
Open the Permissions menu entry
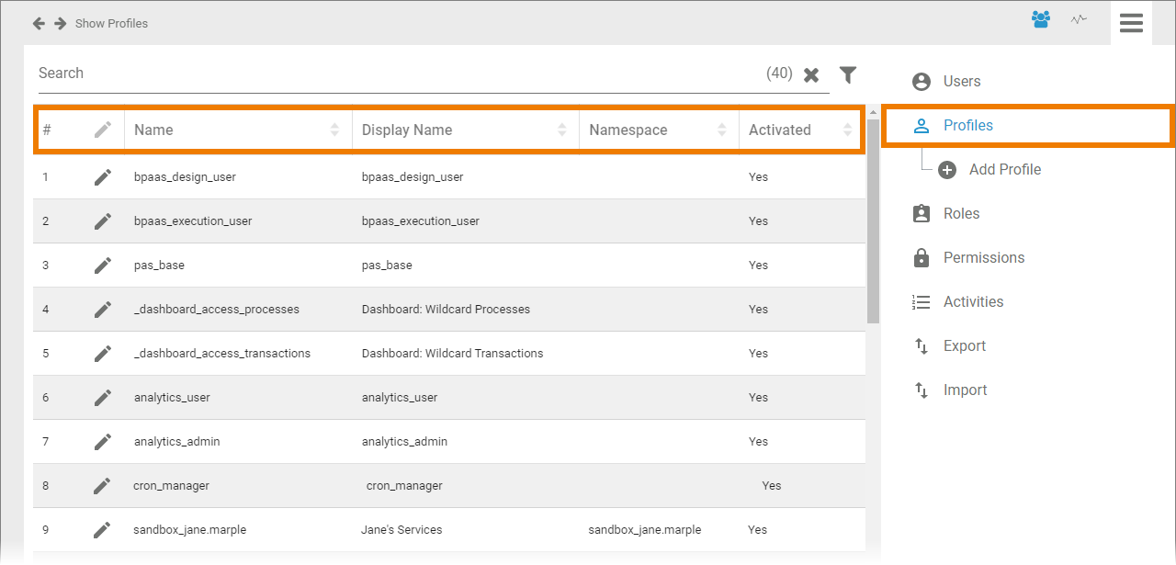coord(983,258)
